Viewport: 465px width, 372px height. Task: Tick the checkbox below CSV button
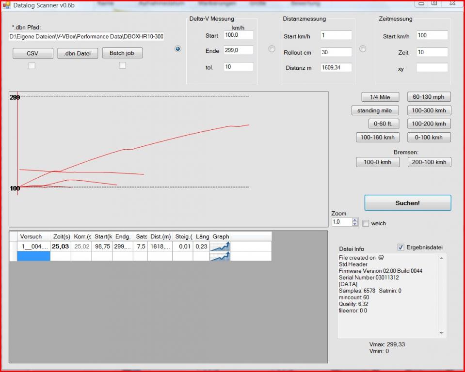[32, 66]
